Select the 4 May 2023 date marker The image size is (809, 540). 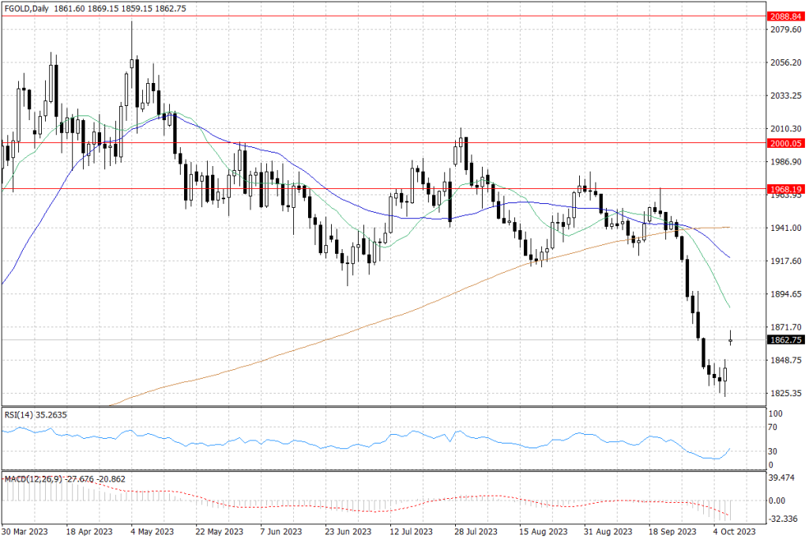(x=151, y=531)
